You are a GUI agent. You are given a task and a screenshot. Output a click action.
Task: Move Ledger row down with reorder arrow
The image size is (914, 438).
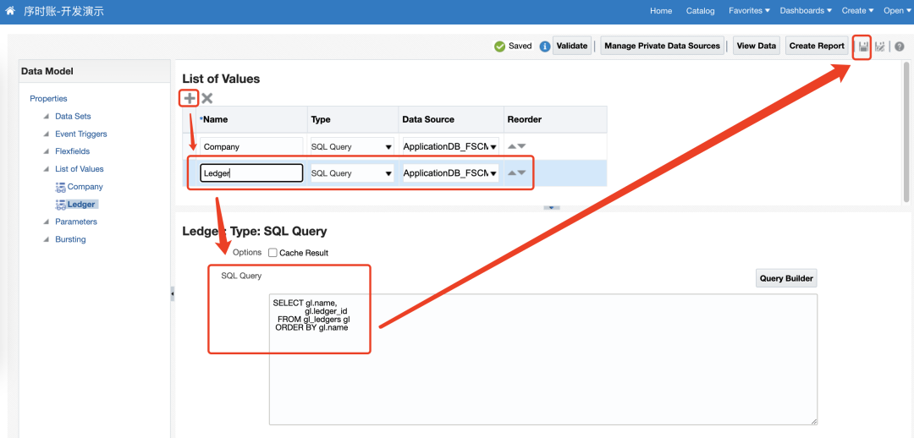(x=521, y=173)
